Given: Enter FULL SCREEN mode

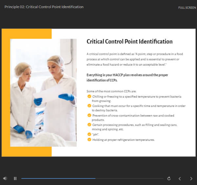Looking at the screenshot, I should tap(187, 8).
